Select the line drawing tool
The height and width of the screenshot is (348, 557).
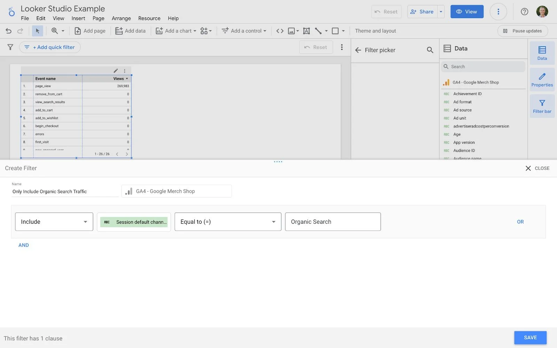tap(317, 31)
